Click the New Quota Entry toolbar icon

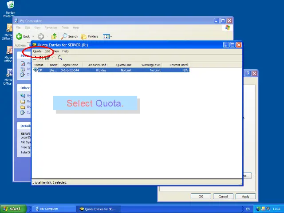pos(35,58)
